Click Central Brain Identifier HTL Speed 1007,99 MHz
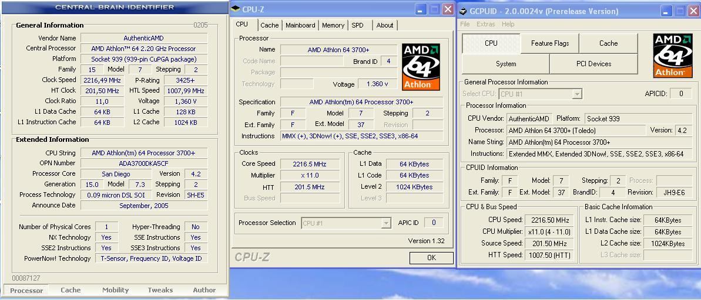This screenshot has height=300, width=701. (x=185, y=91)
